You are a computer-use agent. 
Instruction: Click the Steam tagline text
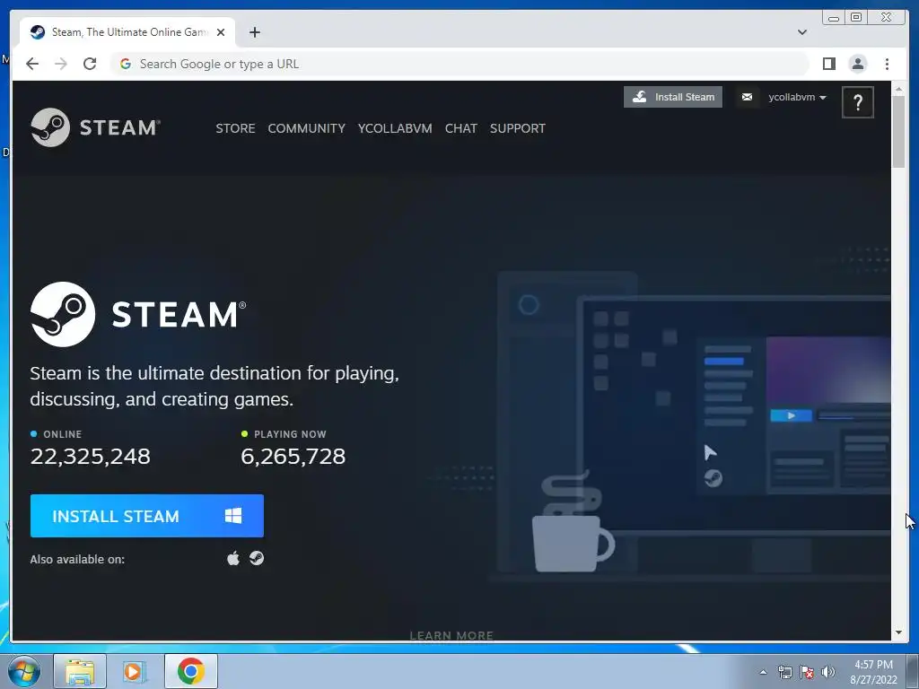pyautogui.click(x=214, y=386)
